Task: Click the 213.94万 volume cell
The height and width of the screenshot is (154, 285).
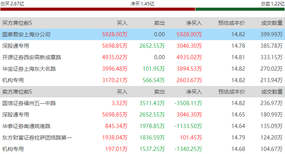Action: (271, 80)
